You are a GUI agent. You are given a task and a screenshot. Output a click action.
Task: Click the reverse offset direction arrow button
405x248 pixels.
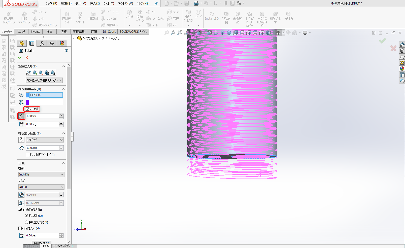point(21,116)
